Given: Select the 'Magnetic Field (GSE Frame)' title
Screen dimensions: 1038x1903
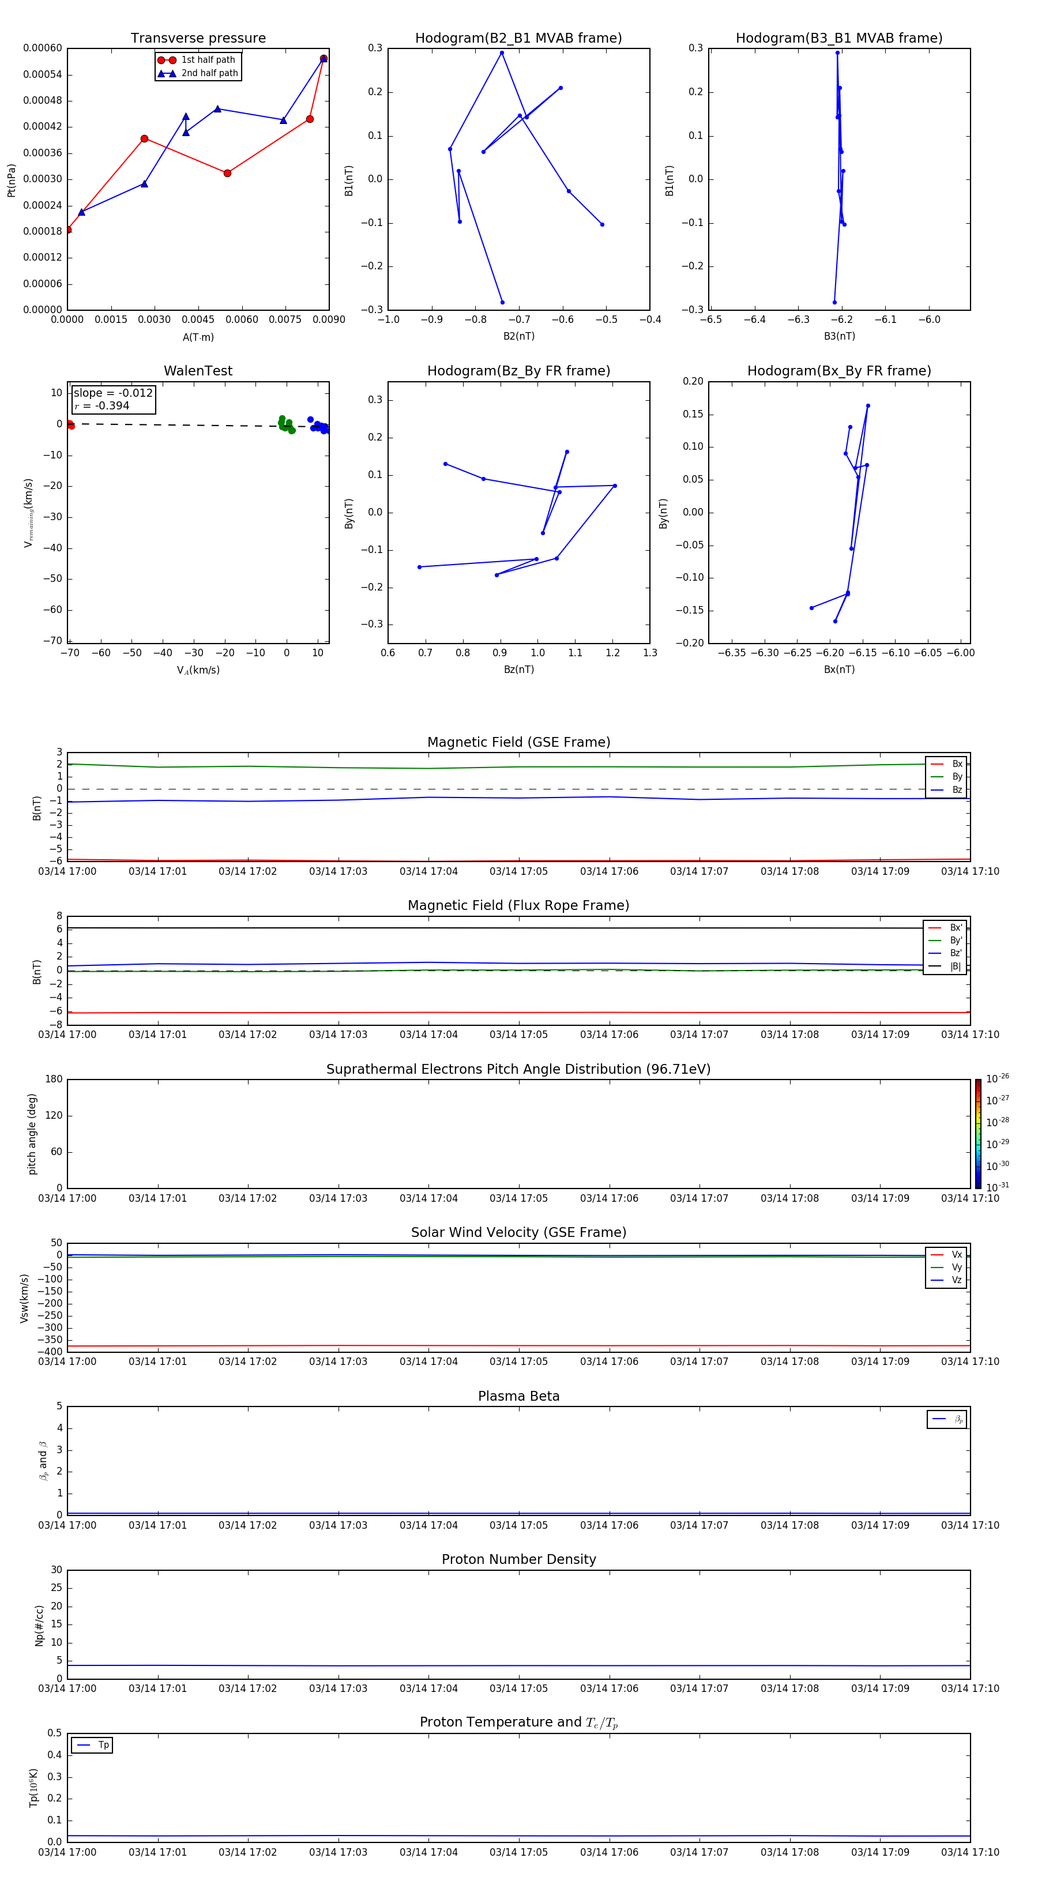Looking at the screenshot, I should pyautogui.click(x=518, y=742).
